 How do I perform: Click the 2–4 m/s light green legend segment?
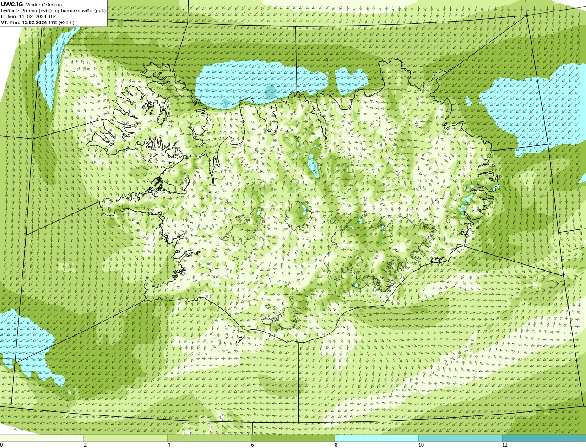tap(125, 438)
